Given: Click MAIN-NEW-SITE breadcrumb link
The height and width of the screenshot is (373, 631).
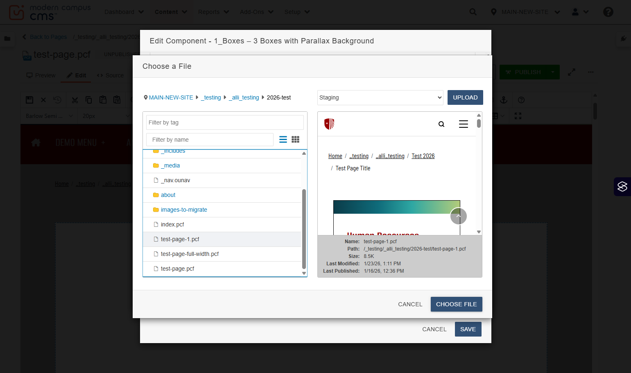Looking at the screenshot, I should [171, 97].
